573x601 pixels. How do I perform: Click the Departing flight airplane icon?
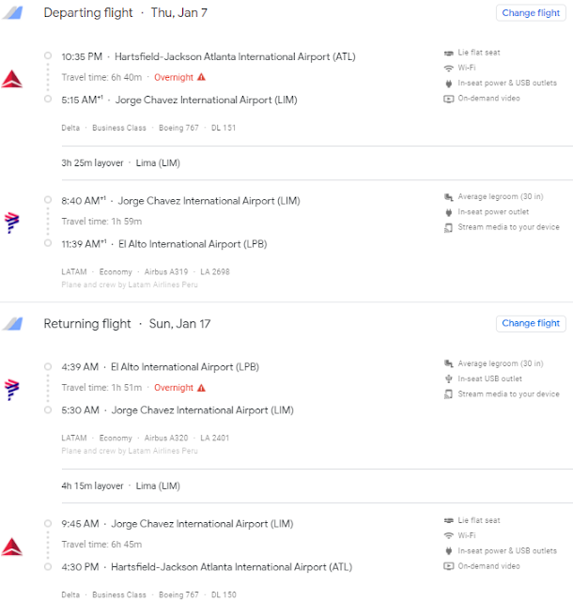tap(13, 13)
